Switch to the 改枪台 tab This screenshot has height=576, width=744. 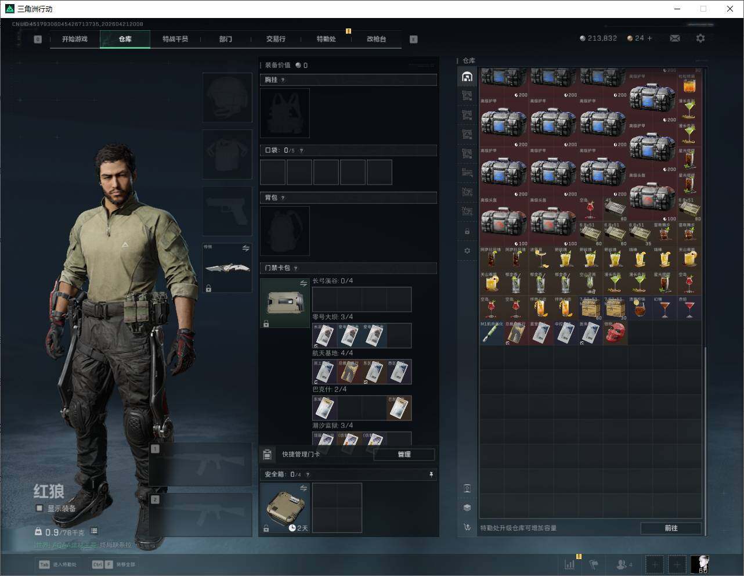[376, 39]
